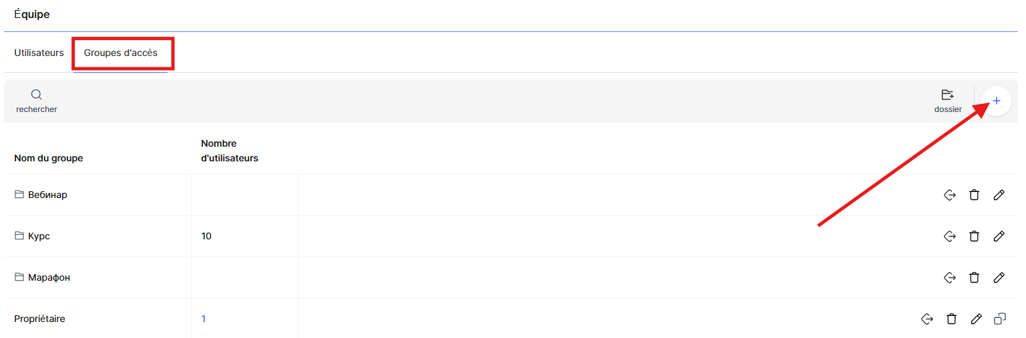Duplicate the Propriétaire group
The height and width of the screenshot is (338, 1026).
[x=999, y=319]
